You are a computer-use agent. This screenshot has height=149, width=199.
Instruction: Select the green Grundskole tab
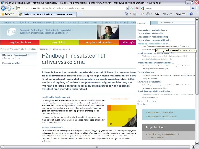point(59,42)
